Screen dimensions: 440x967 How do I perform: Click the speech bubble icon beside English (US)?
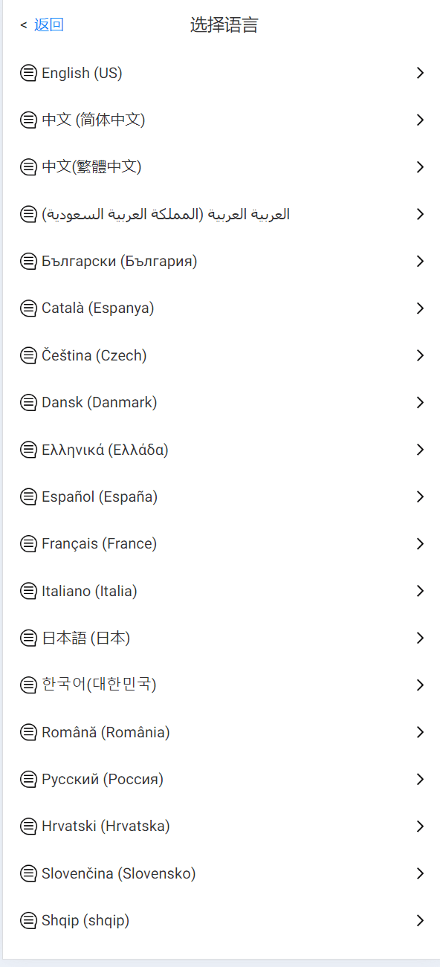[28, 73]
